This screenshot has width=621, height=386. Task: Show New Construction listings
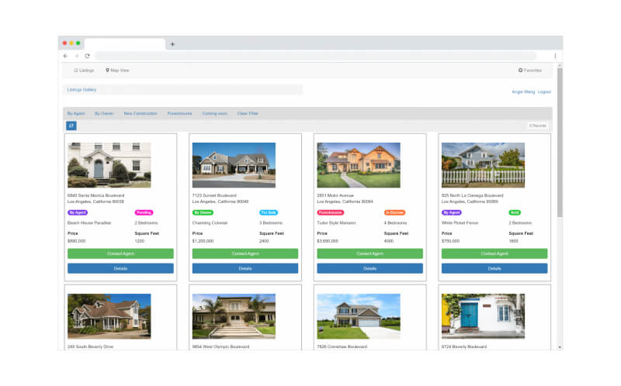pyautogui.click(x=141, y=113)
